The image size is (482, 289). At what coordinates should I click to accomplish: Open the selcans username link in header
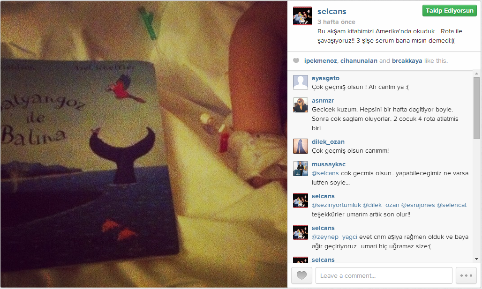[331, 11]
